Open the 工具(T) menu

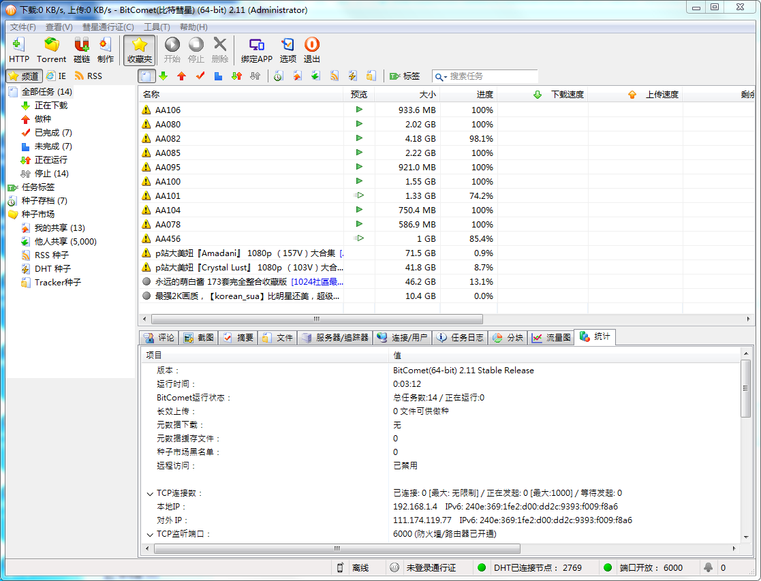pyautogui.click(x=157, y=27)
